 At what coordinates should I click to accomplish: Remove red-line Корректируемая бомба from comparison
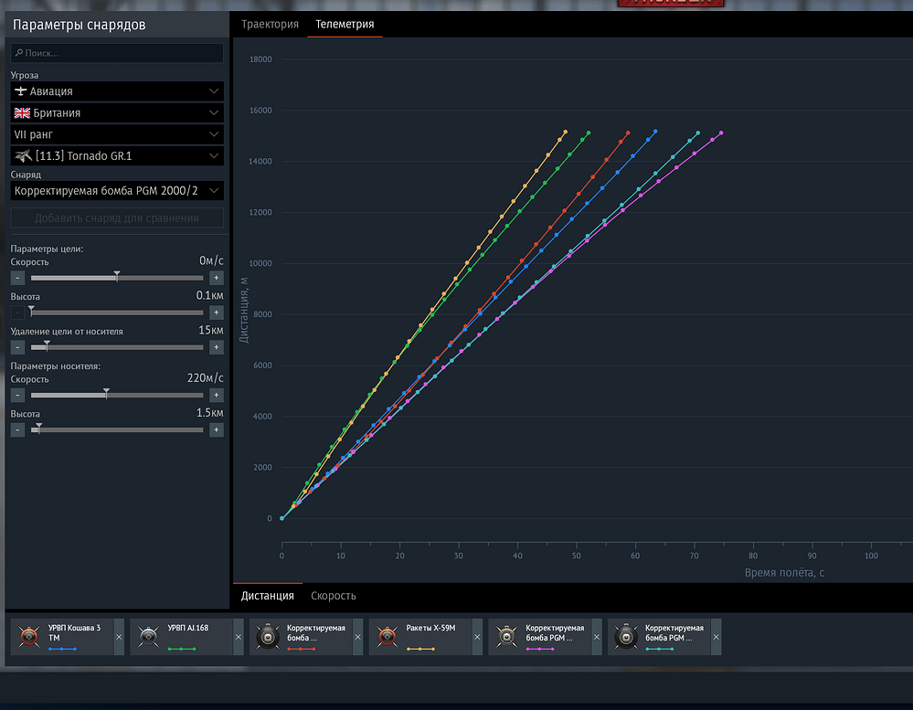[x=357, y=637]
